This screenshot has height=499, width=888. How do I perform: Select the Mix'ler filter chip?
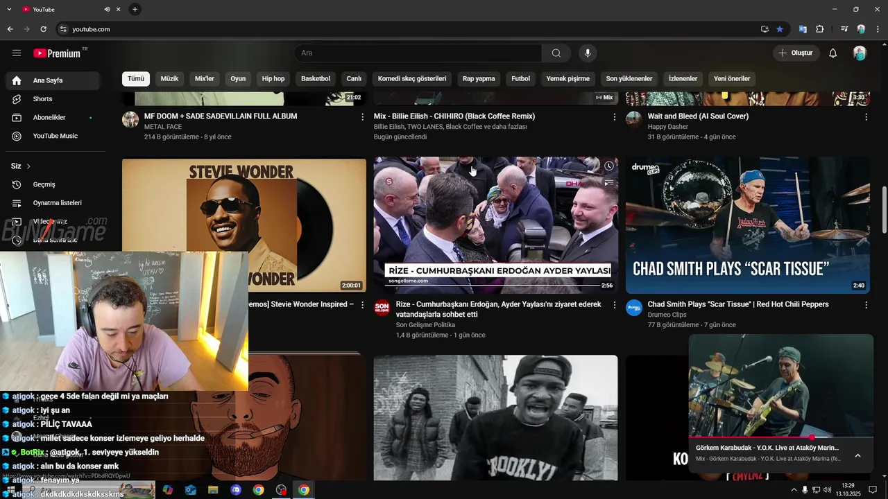tap(205, 79)
